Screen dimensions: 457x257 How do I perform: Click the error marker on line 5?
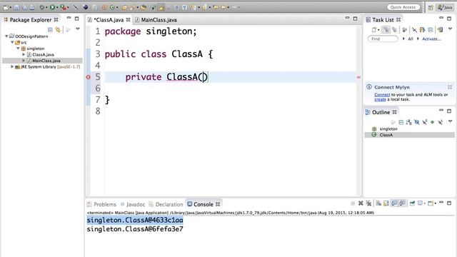(88, 77)
